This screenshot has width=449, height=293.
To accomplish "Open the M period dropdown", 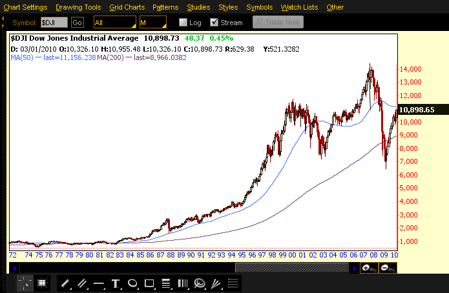I will tap(153, 23).
